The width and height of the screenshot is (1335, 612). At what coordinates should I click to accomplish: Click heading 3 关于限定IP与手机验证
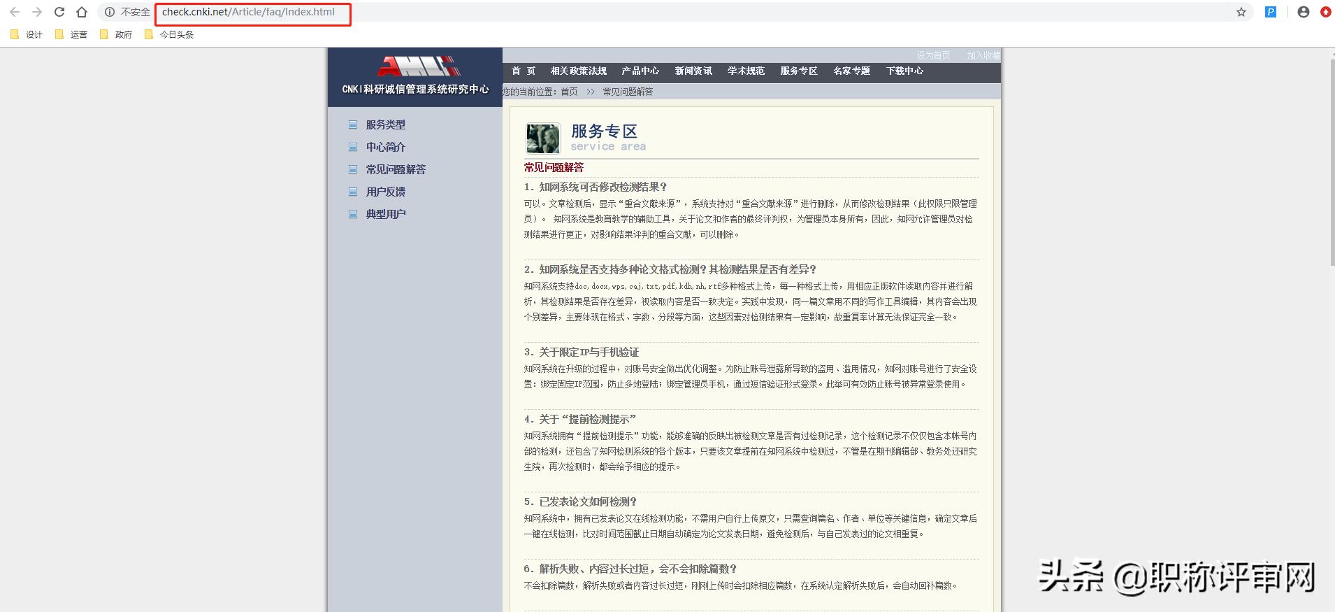tap(582, 352)
